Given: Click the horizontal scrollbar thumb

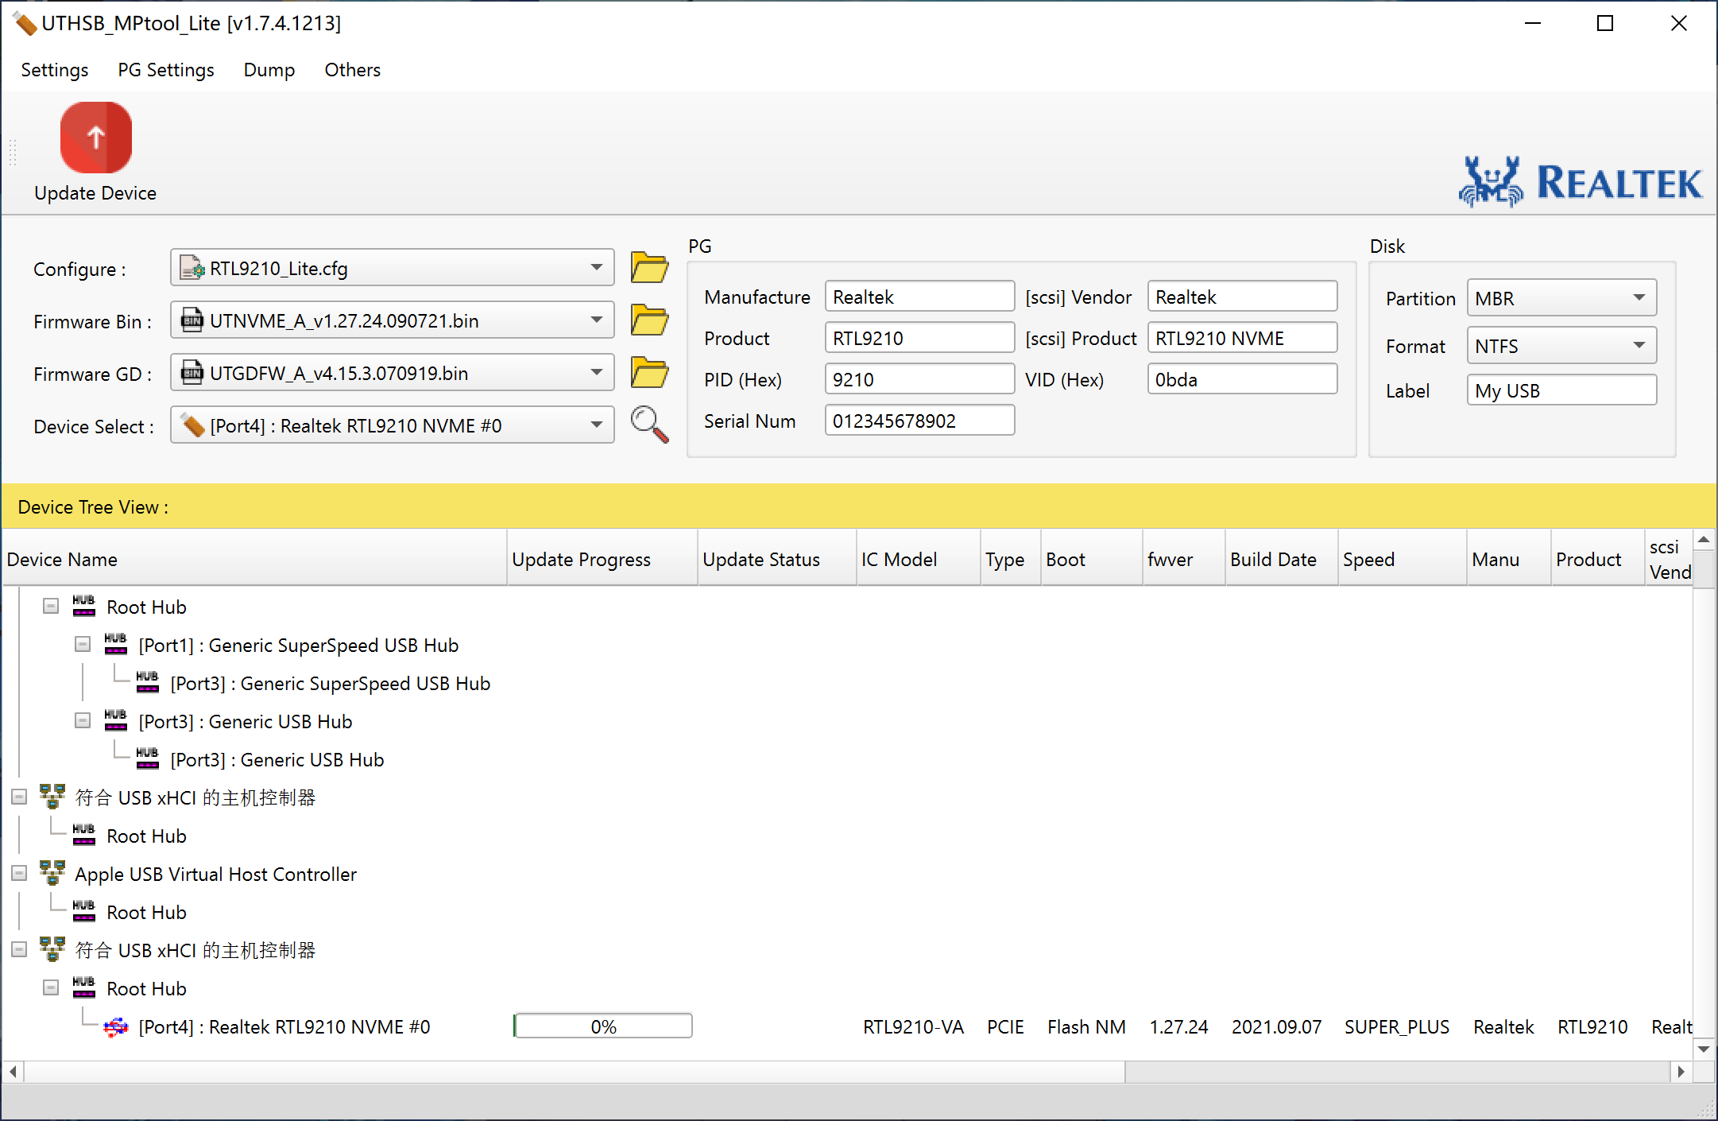Looking at the screenshot, I should click(x=574, y=1072).
